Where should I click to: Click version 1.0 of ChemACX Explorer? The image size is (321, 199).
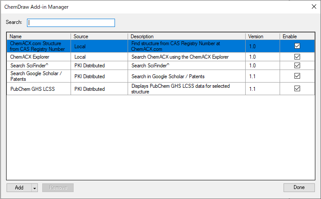click(252, 57)
